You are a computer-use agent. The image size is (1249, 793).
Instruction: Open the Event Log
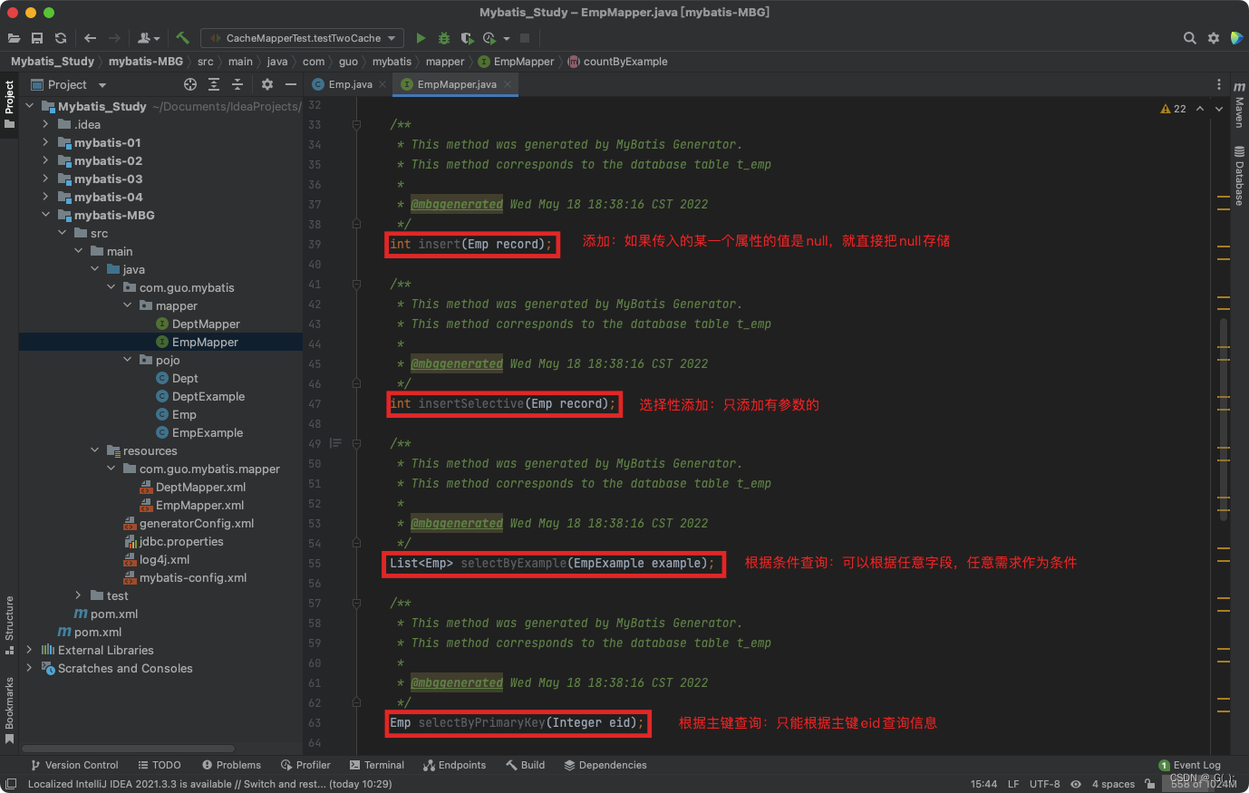1190,765
